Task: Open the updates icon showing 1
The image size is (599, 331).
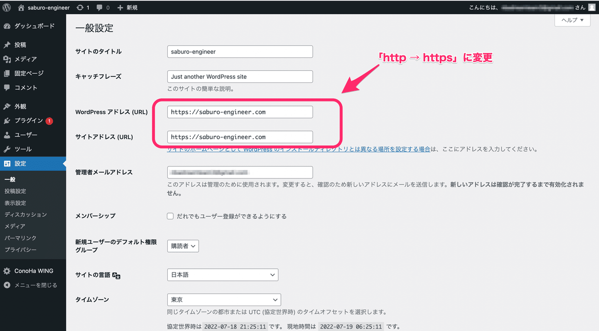Action: (80, 7)
